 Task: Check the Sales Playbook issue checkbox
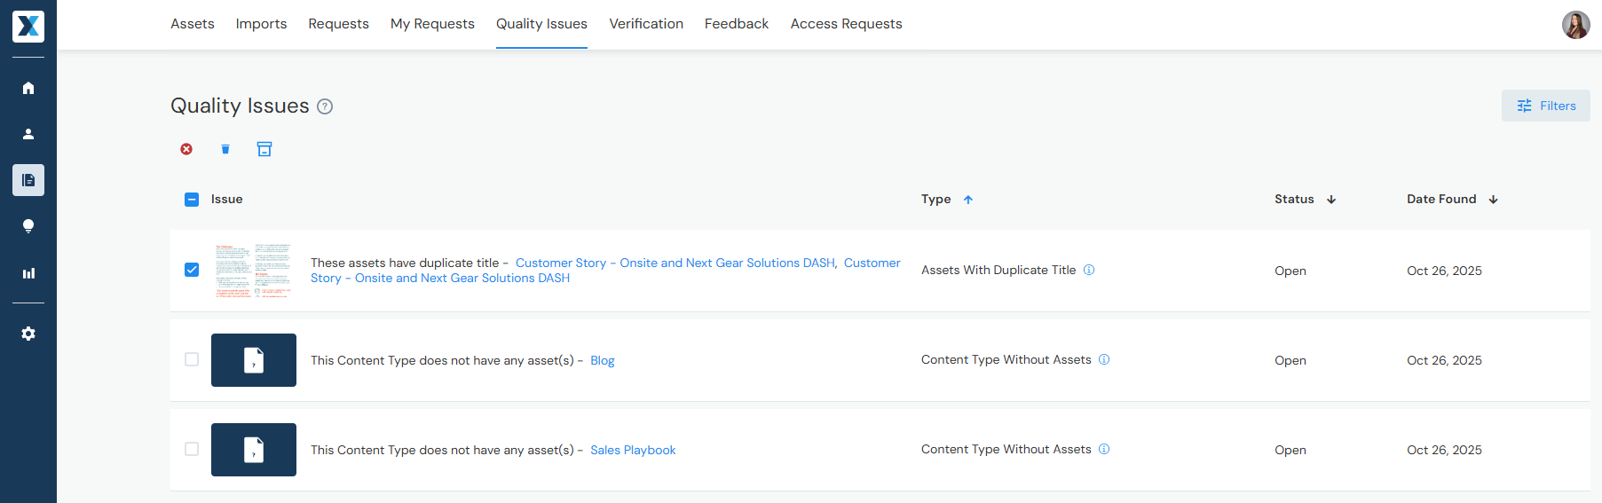click(192, 449)
